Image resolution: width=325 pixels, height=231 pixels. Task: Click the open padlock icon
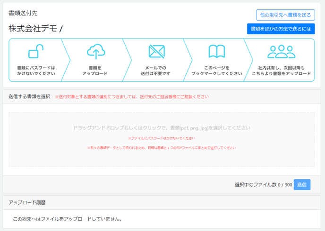(36, 51)
